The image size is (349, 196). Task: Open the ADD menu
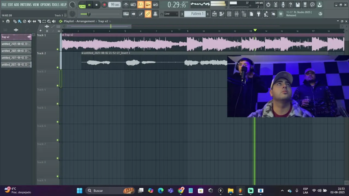[x=17, y=5]
